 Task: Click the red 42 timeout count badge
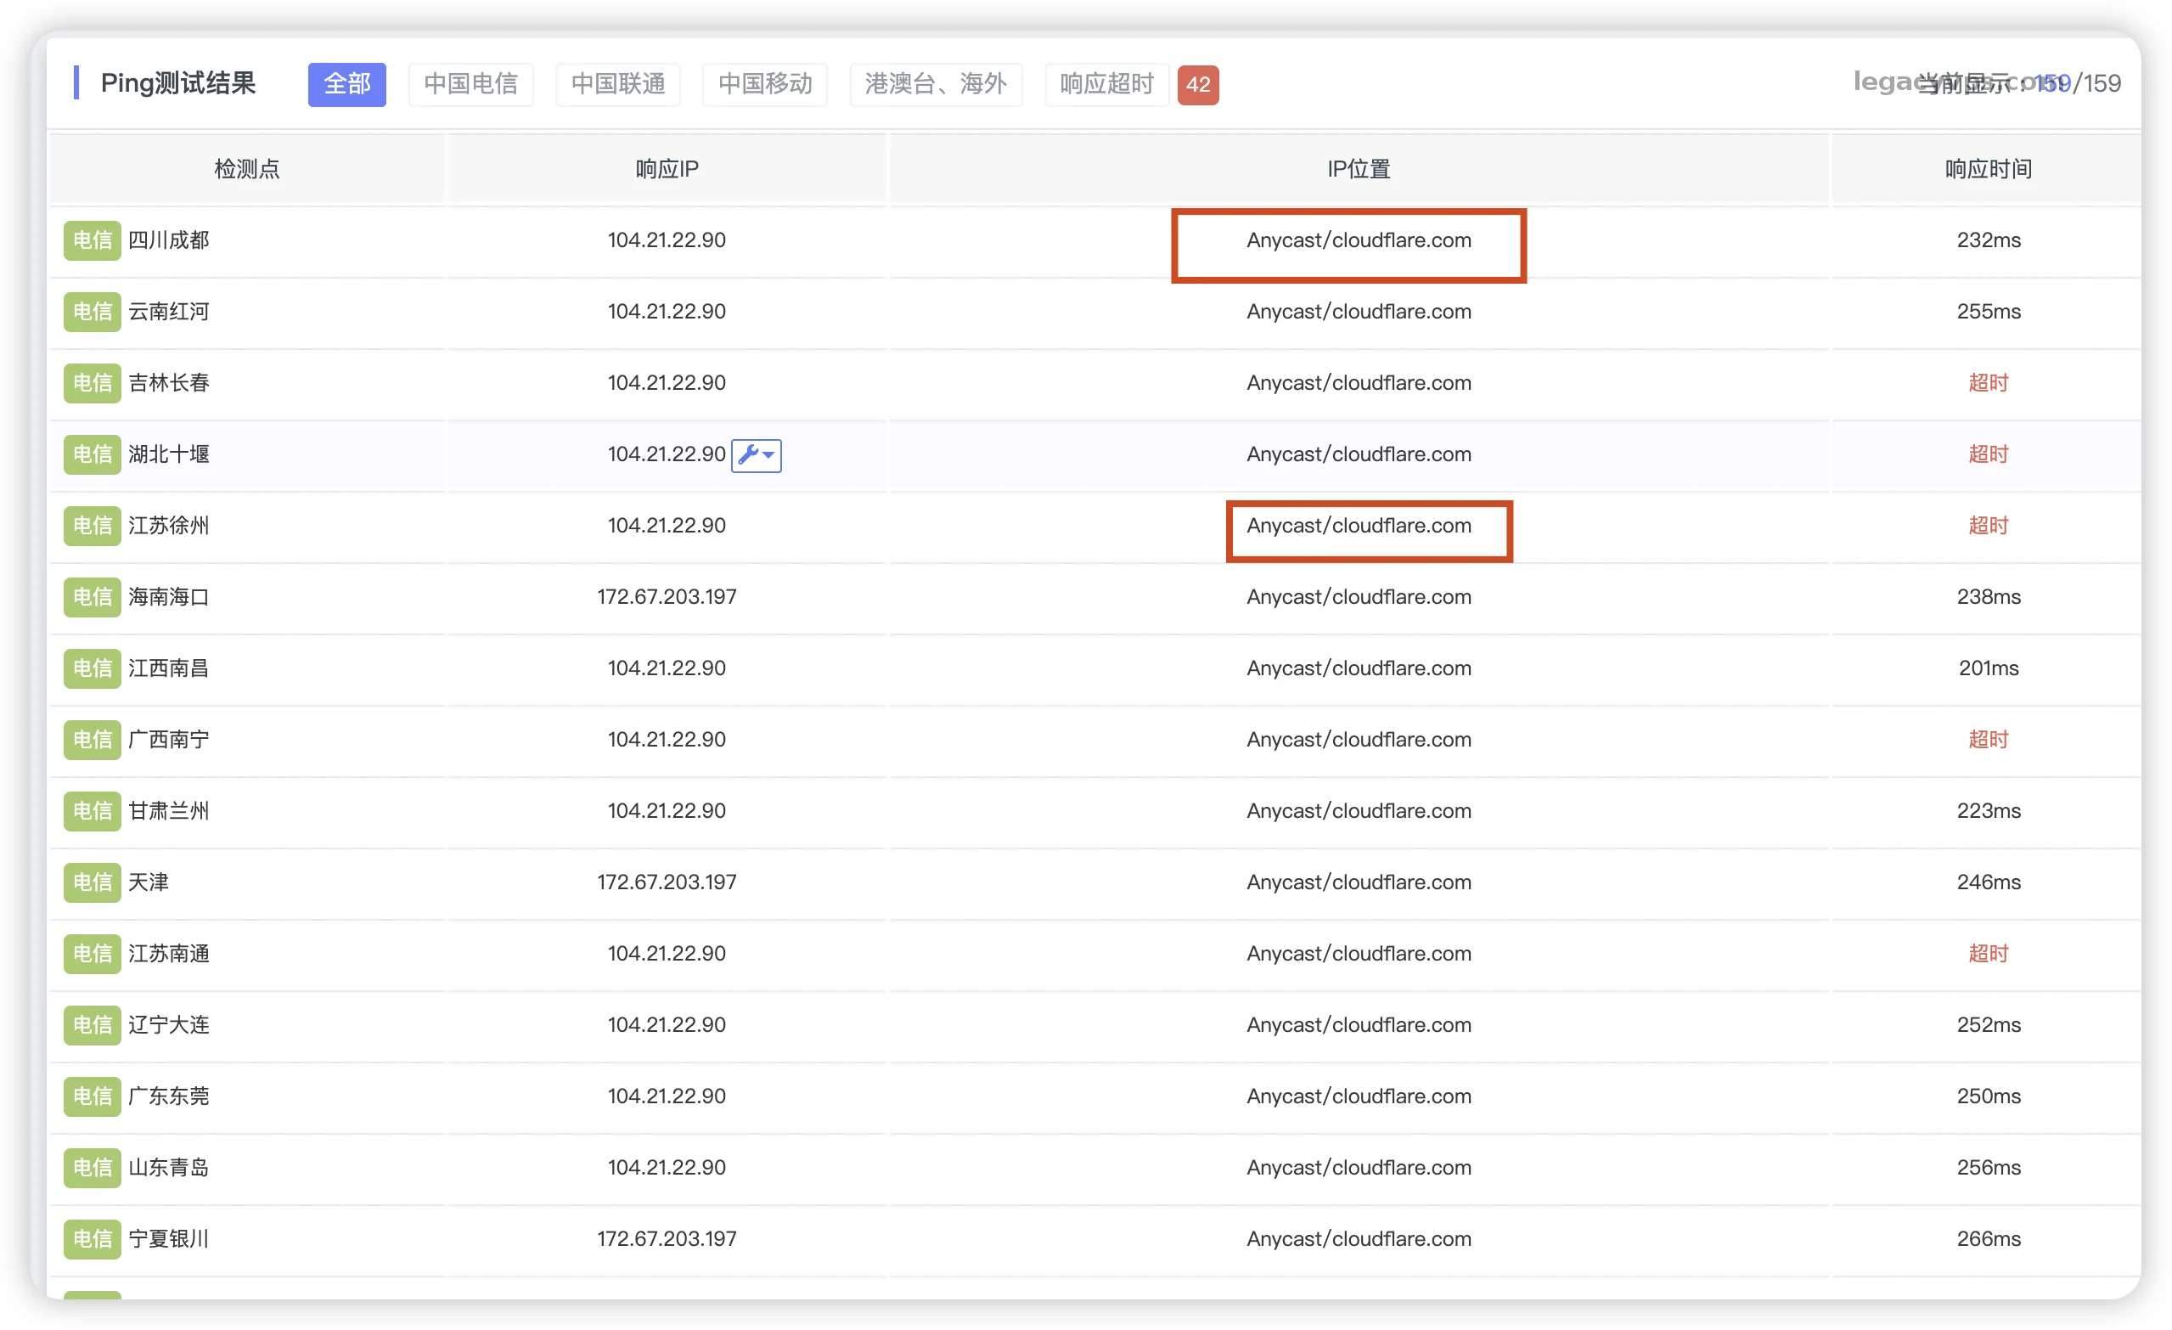point(1198,86)
